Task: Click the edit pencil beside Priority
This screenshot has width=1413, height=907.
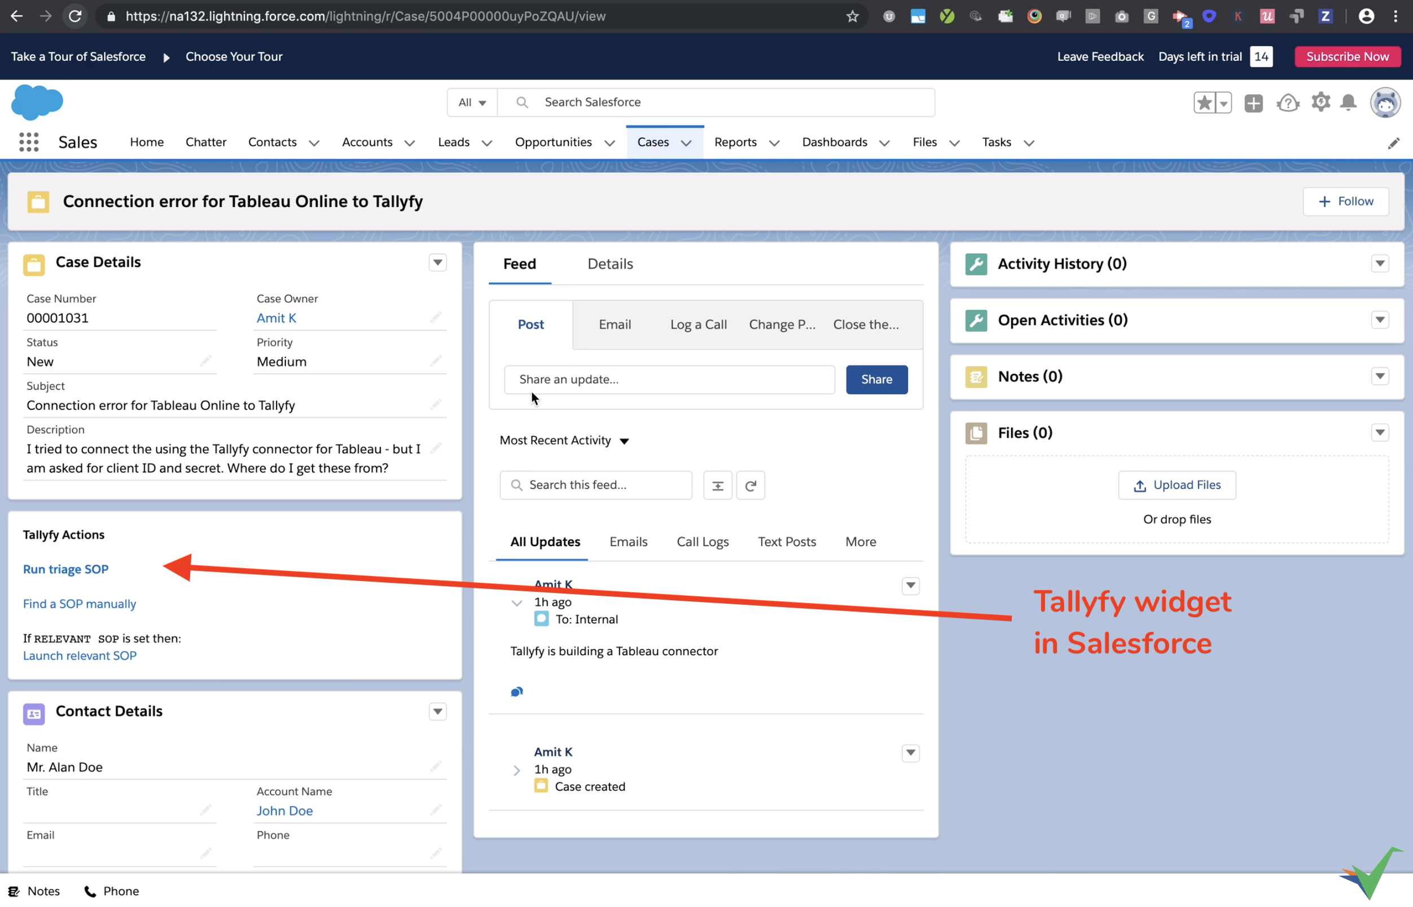Action: 436,361
